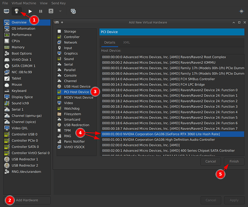Select NVIDIA GA106 GeForce RTX 3060 row
248x207 pixels.
173,134
